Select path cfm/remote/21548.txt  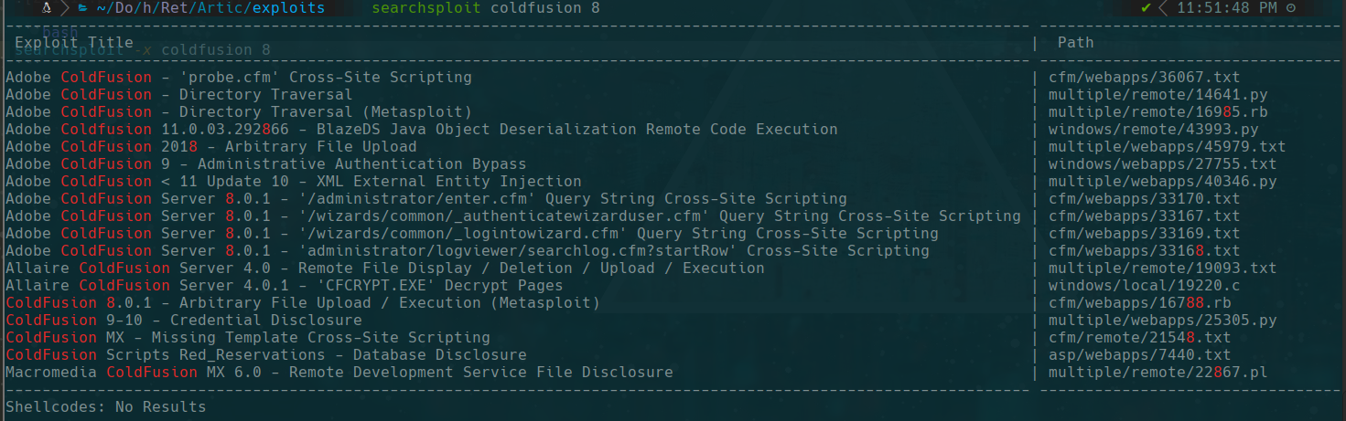tap(1139, 338)
